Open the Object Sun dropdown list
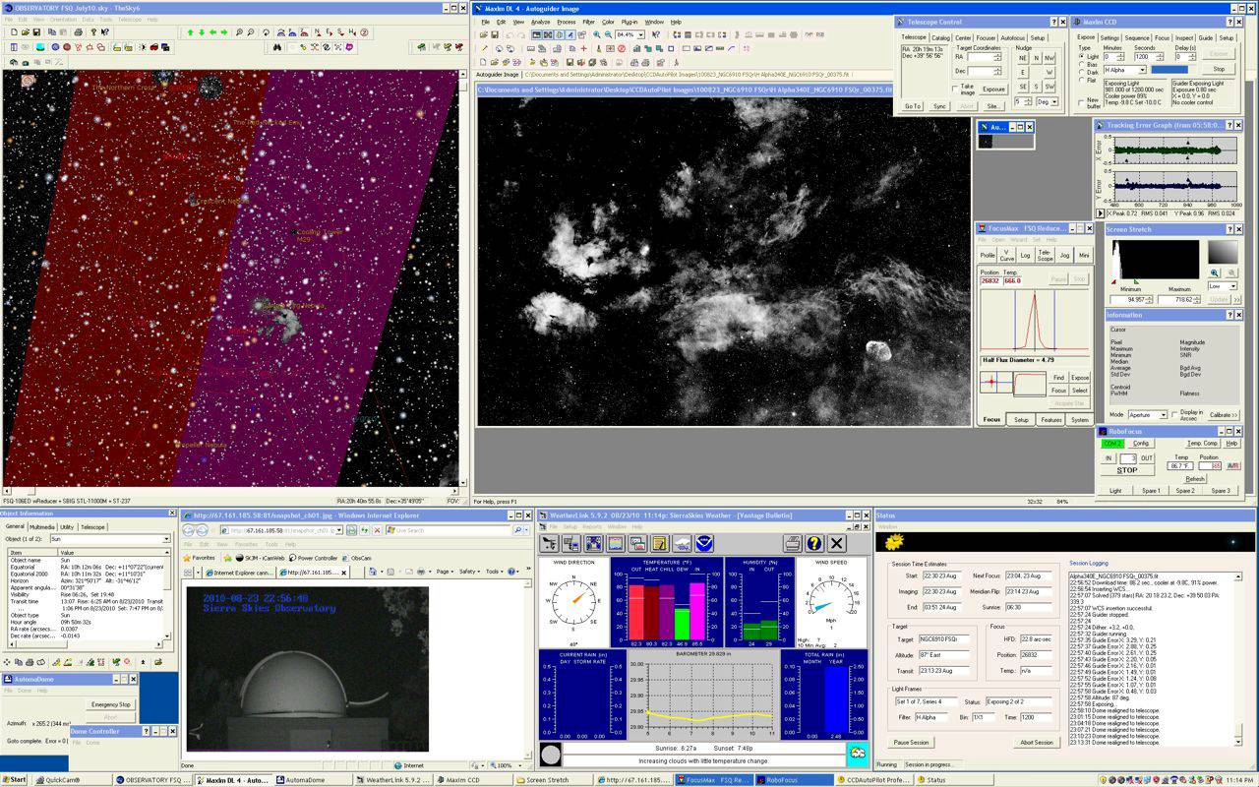This screenshot has width=1259, height=787. click(166, 539)
